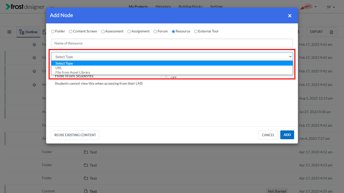Click file icon of Test Content row
Viewport: 344px width, 193px height.
86,191
